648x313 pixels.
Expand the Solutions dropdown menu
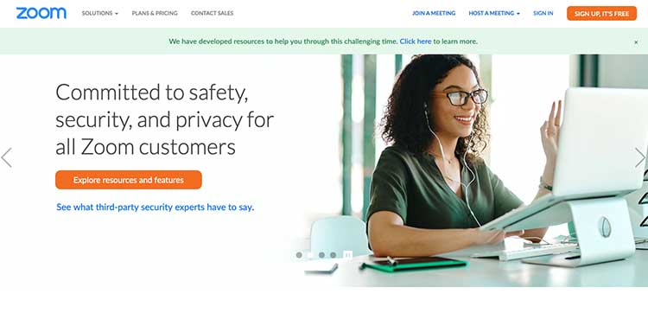[x=100, y=13]
